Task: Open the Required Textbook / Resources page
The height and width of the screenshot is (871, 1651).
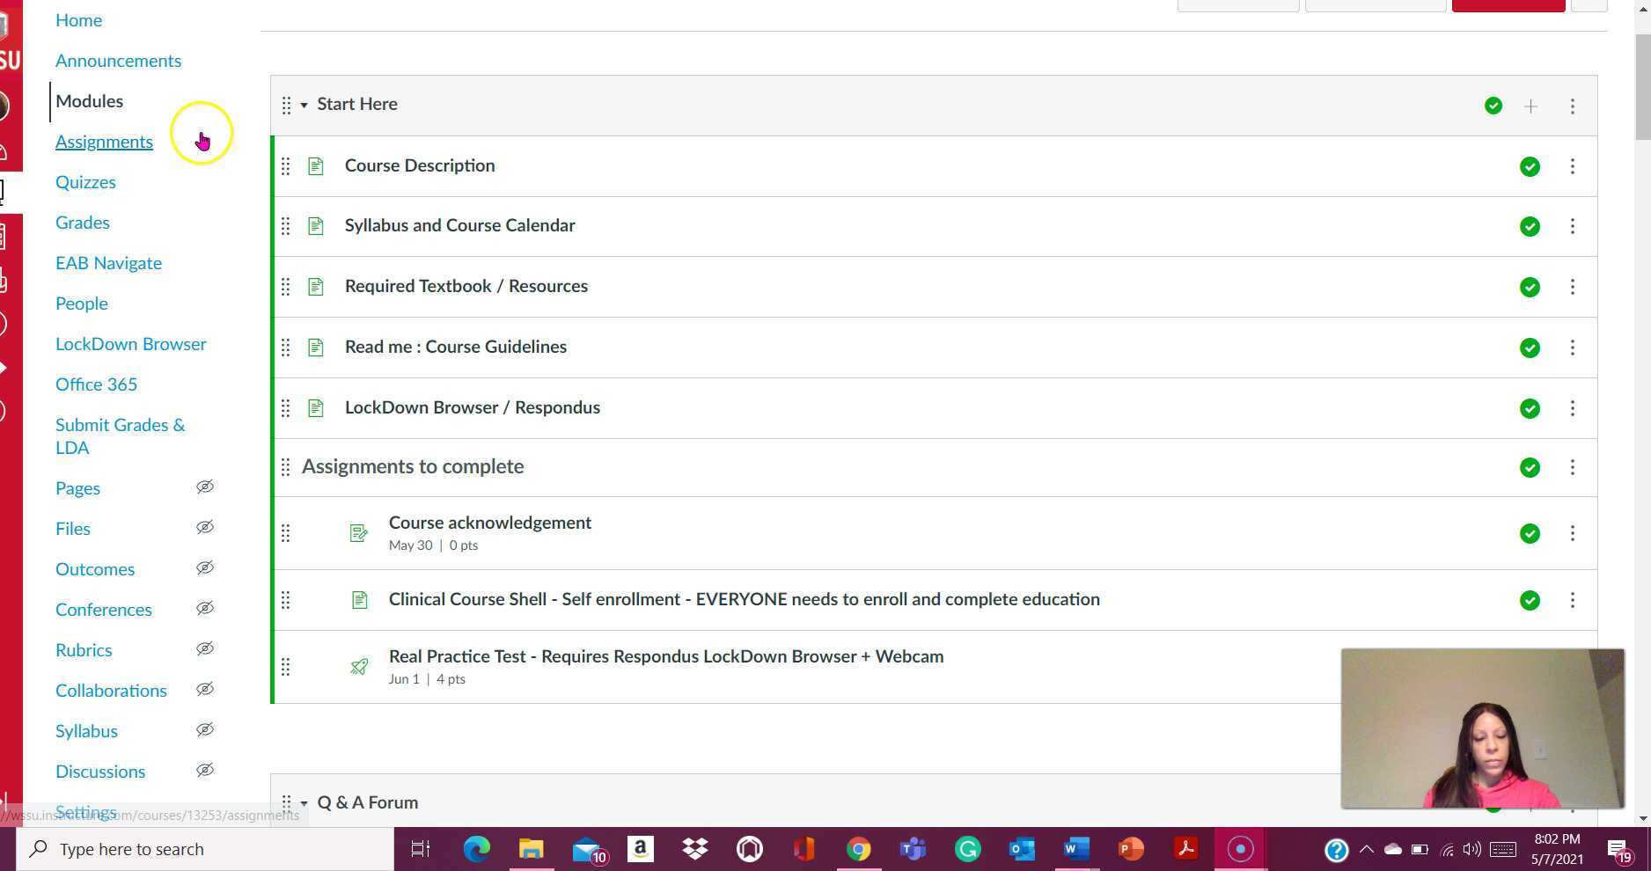Action: (x=466, y=286)
